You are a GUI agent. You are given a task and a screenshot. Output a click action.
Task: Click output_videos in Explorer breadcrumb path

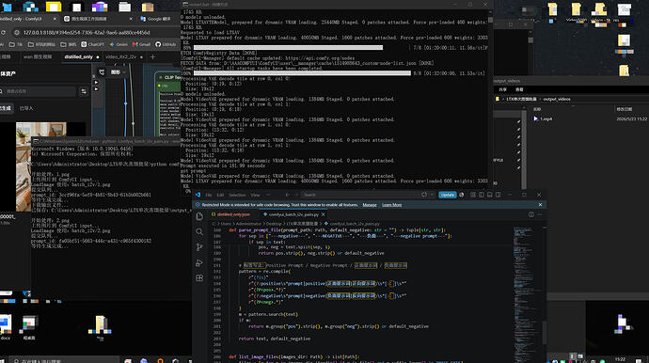pos(557,99)
